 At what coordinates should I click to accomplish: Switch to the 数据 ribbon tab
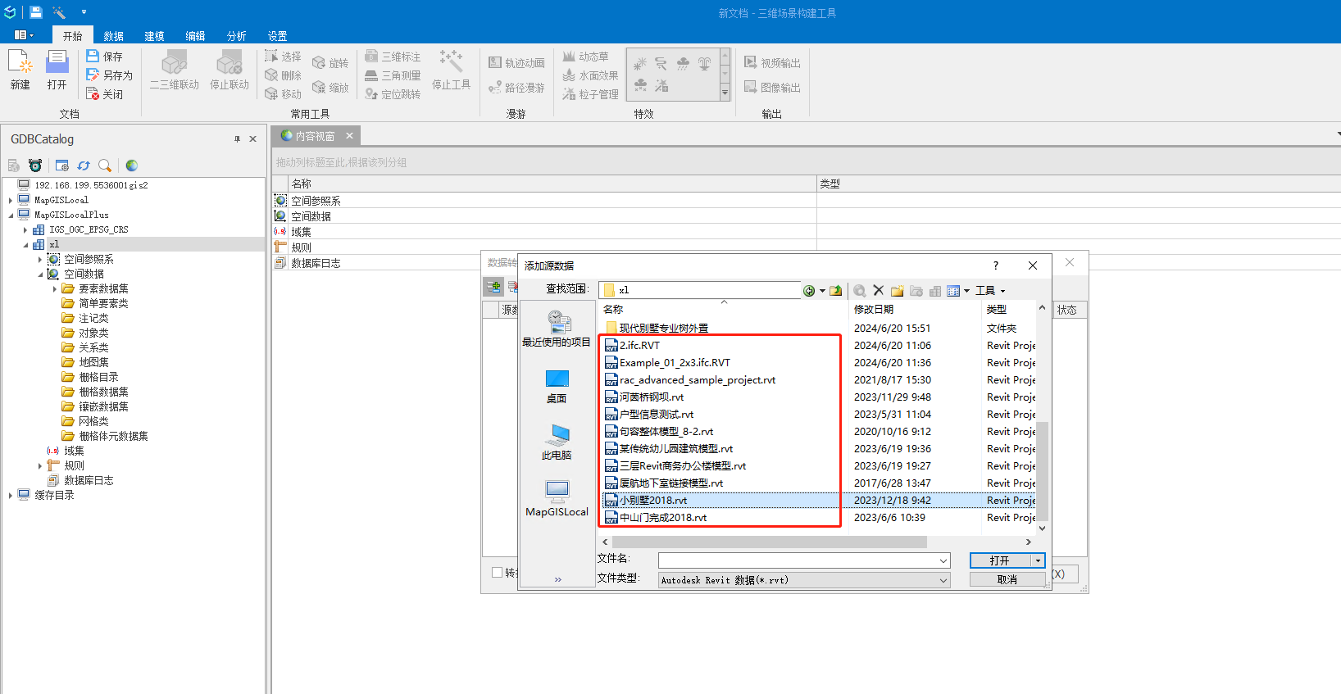tap(113, 36)
